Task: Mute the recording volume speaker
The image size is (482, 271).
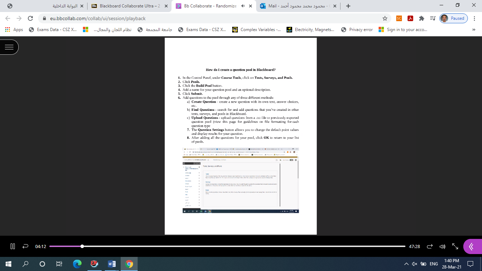Action: 442,246
